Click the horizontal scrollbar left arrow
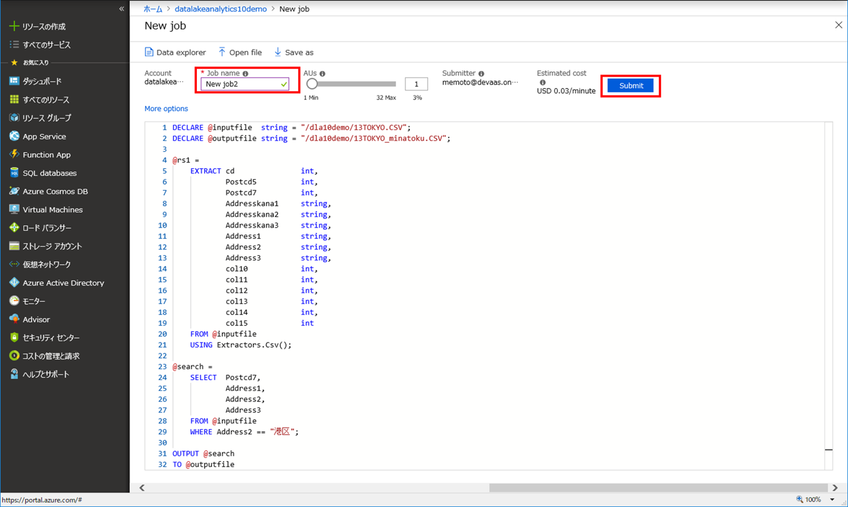 [142, 488]
